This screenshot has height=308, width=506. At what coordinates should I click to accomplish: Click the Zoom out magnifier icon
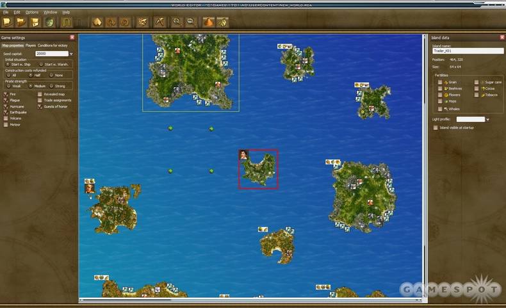point(191,22)
